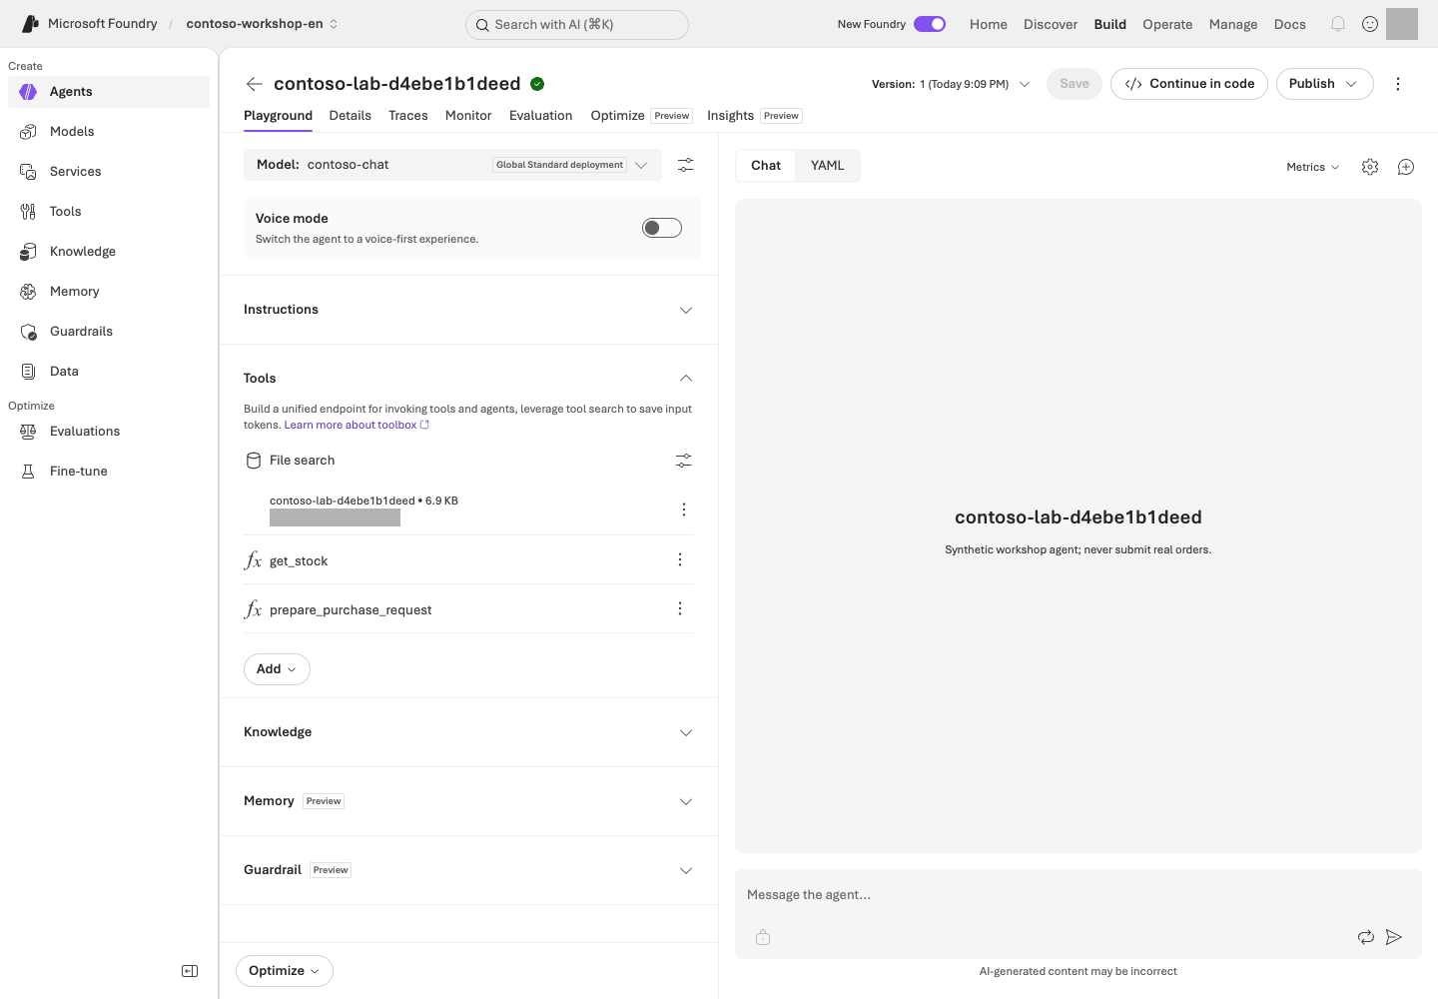The height and width of the screenshot is (999, 1438).
Task: Open Guardrails in the sidebar
Action: point(109,332)
